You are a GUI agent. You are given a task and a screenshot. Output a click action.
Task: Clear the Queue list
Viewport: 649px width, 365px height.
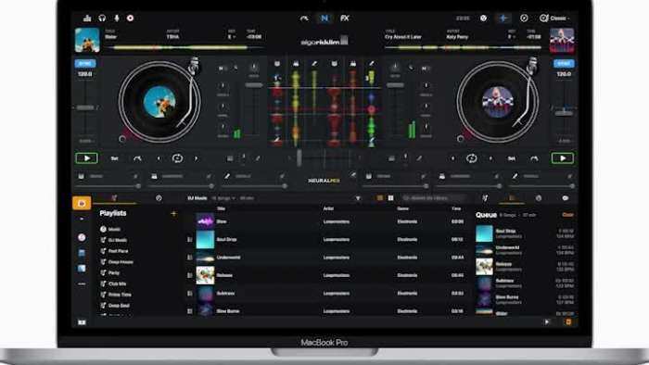567,215
